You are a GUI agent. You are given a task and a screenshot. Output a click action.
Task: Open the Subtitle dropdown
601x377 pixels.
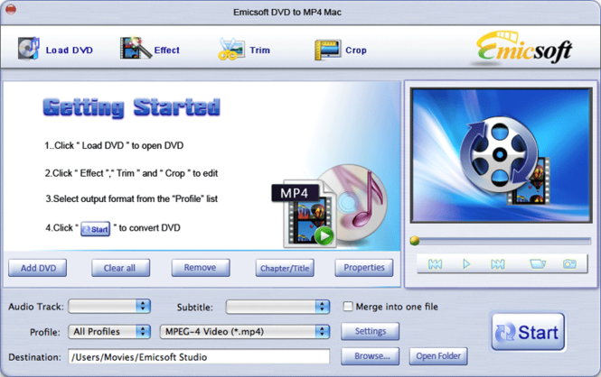tap(277, 307)
